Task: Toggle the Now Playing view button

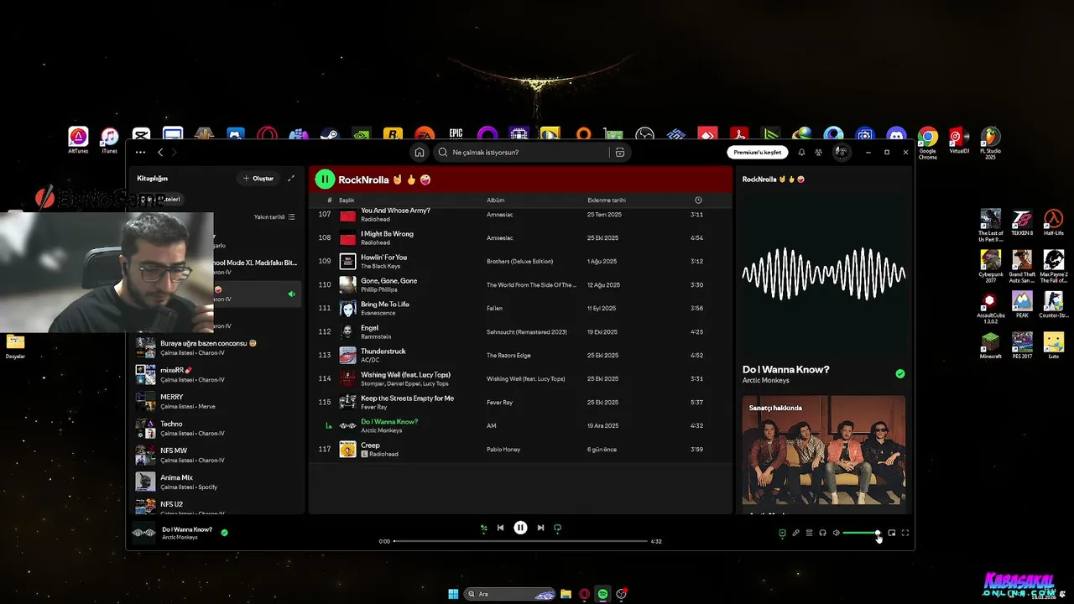Action: point(782,533)
